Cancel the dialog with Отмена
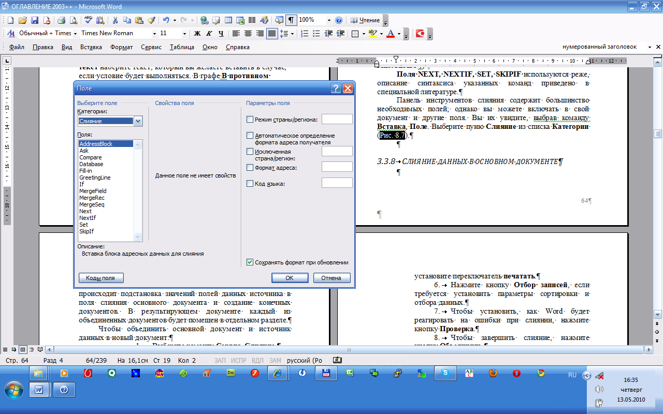 click(x=331, y=278)
